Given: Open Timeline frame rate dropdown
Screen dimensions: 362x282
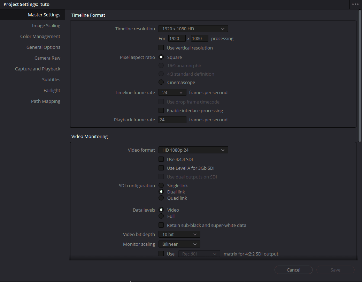Looking at the screenshot, I should click(172, 93).
